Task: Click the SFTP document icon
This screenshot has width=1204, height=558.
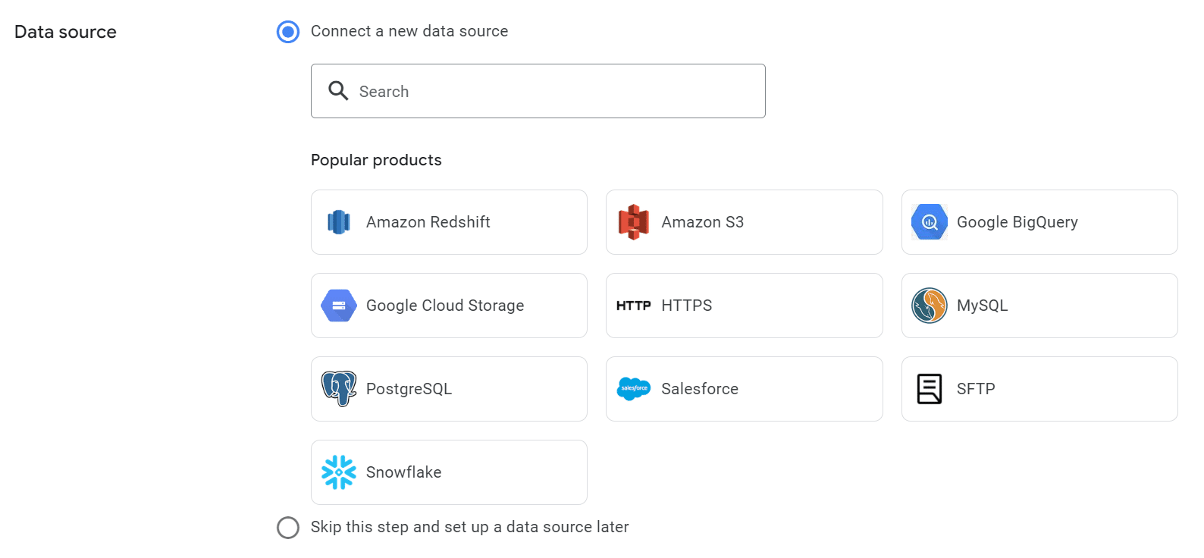Action: (x=929, y=389)
